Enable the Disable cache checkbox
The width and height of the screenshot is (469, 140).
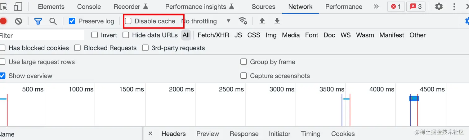point(128,21)
